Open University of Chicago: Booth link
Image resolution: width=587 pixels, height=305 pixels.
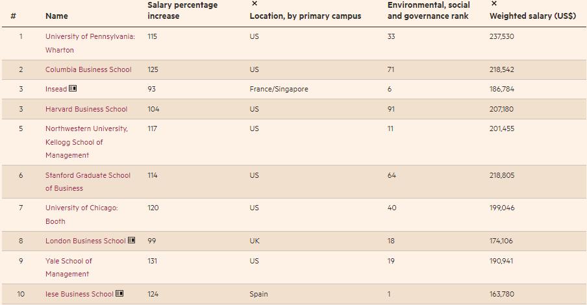coord(81,208)
